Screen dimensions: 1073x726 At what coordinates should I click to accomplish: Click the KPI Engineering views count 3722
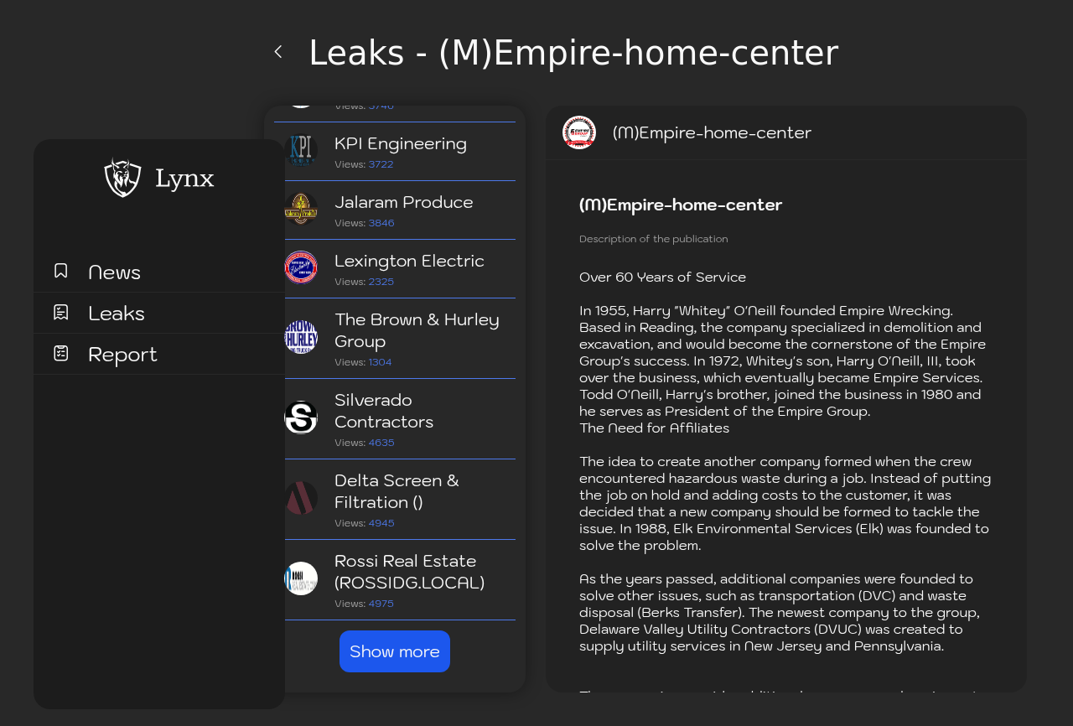pyautogui.click(x=381, y=164)
